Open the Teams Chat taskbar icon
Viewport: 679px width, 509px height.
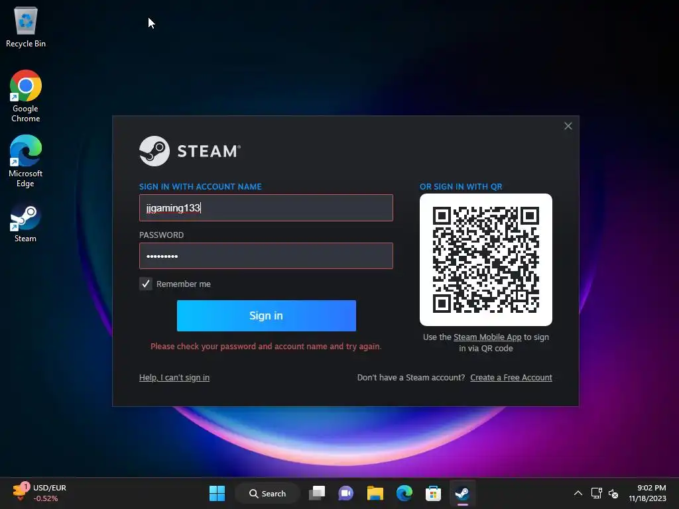[x=345, y=493]
